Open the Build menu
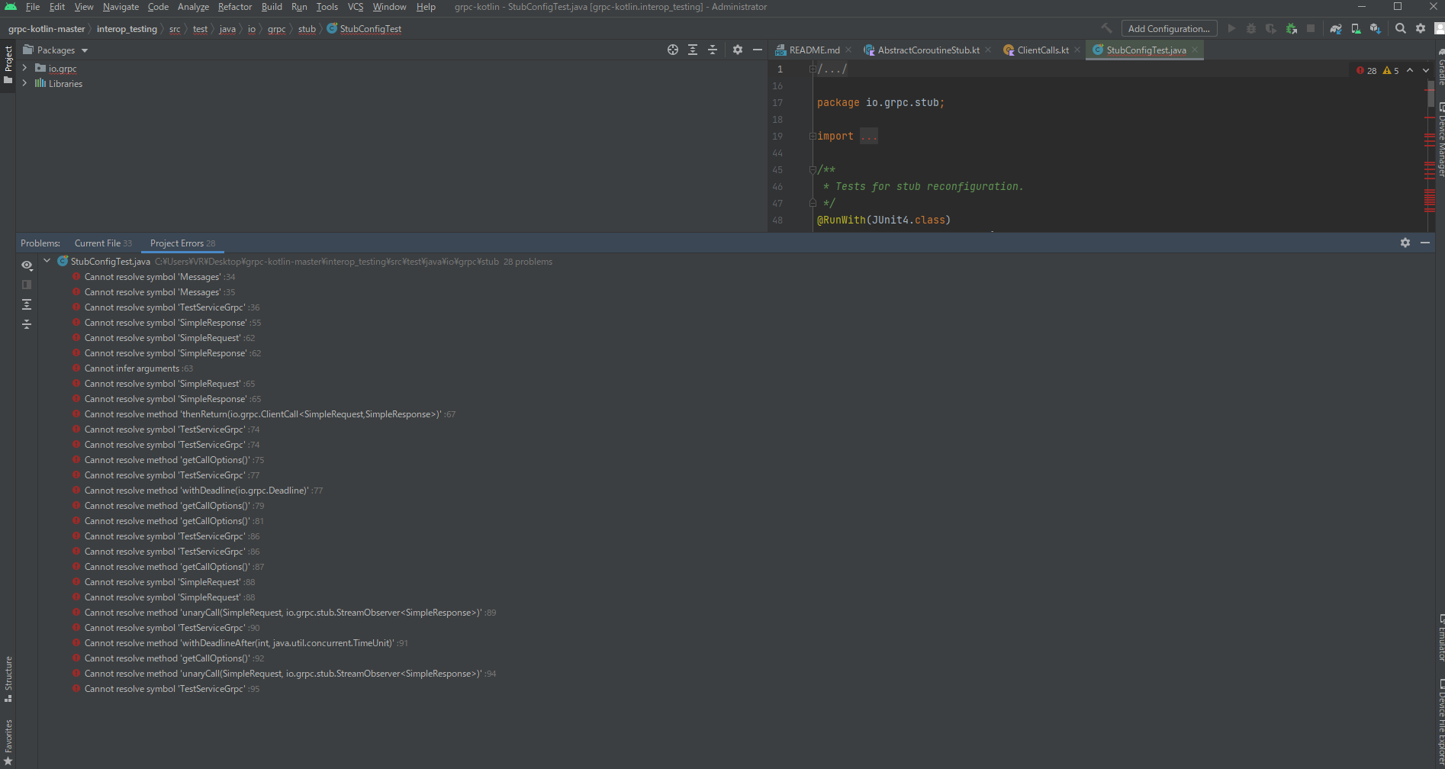The width and height of the screenshot is (1445, 769). (x=272, y=7)
